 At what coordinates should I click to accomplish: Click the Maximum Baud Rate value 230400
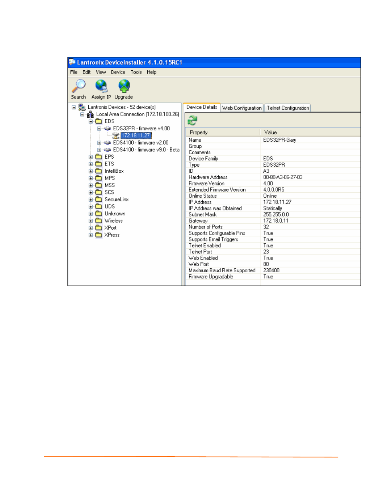pos(271,271)
